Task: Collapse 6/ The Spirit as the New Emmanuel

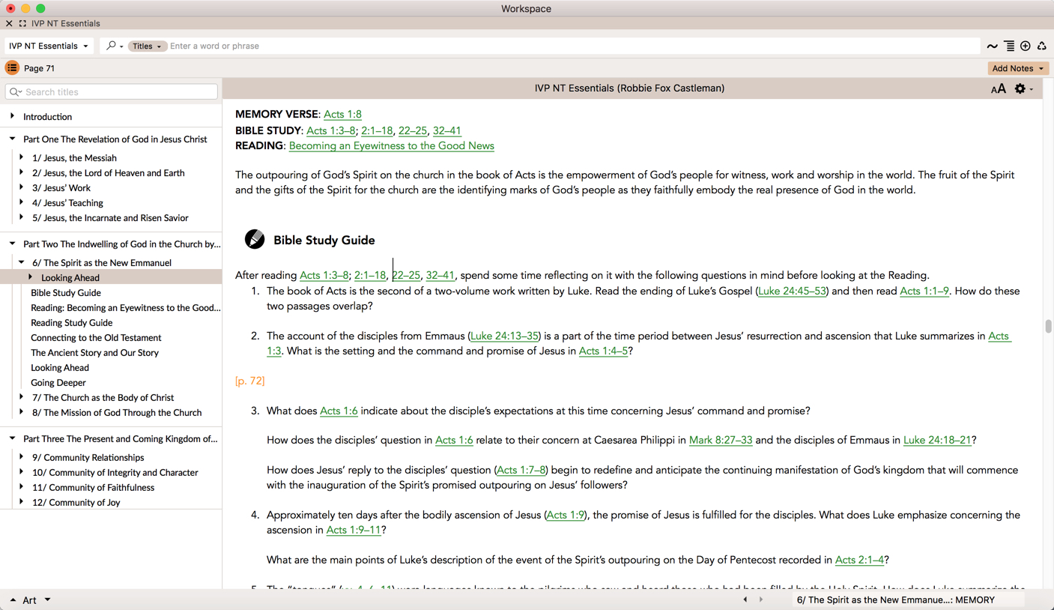Action: click(x=22, y=262)
